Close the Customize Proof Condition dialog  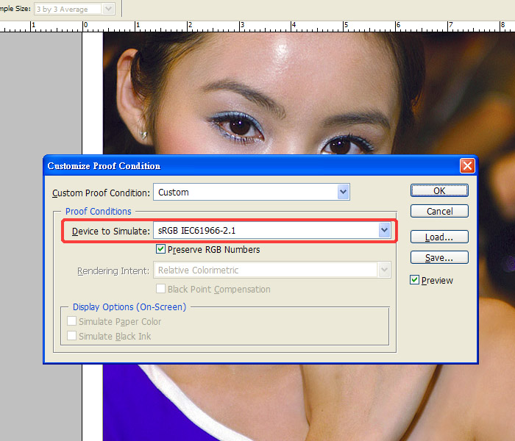tap(466, 165)
